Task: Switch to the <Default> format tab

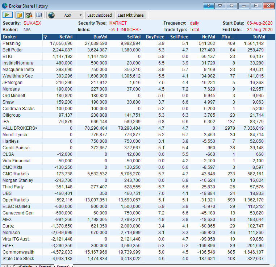Action: pyautogui.click(x=25, y=266)
